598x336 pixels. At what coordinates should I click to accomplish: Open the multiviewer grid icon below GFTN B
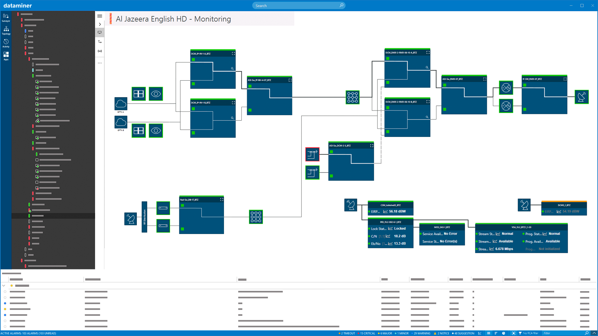click(x=139, y=131)
